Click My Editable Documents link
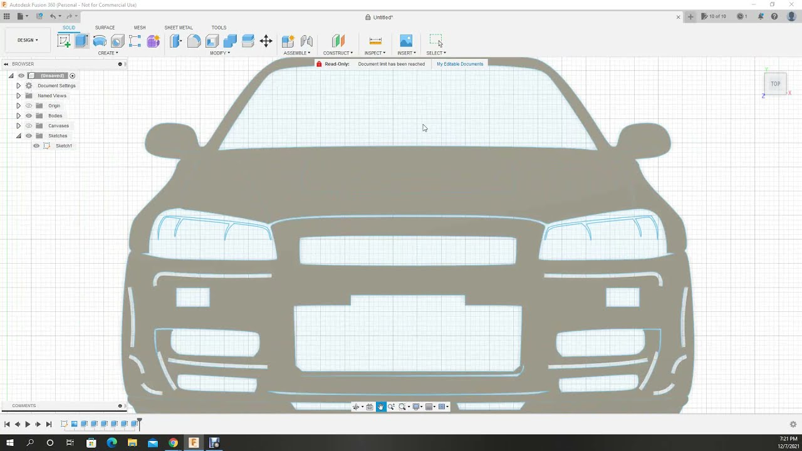 click(x=460, y=64)
